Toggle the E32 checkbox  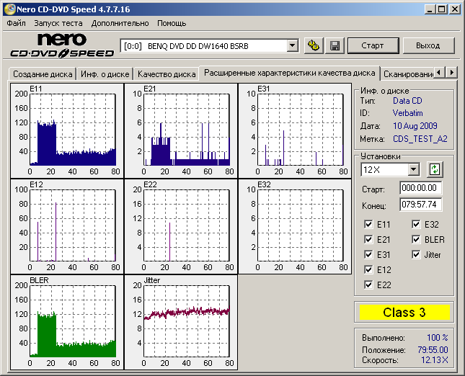pyautogui.click(x=417, y=224)
